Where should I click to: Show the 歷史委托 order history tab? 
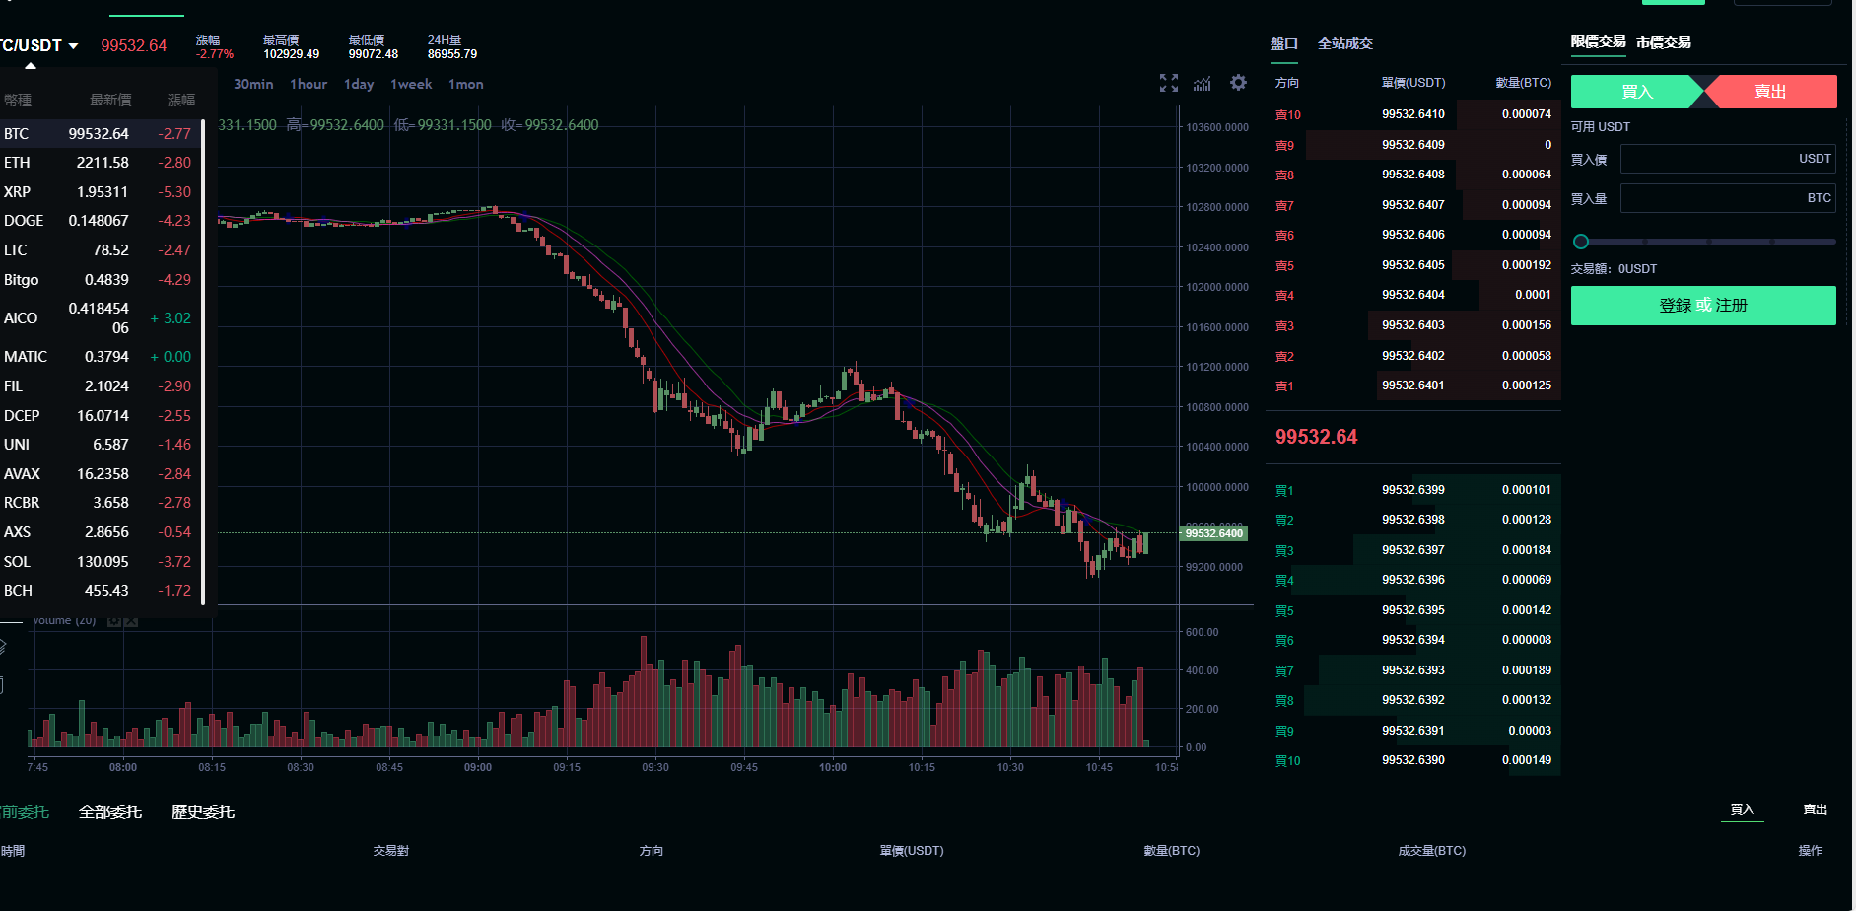[202, 812]
